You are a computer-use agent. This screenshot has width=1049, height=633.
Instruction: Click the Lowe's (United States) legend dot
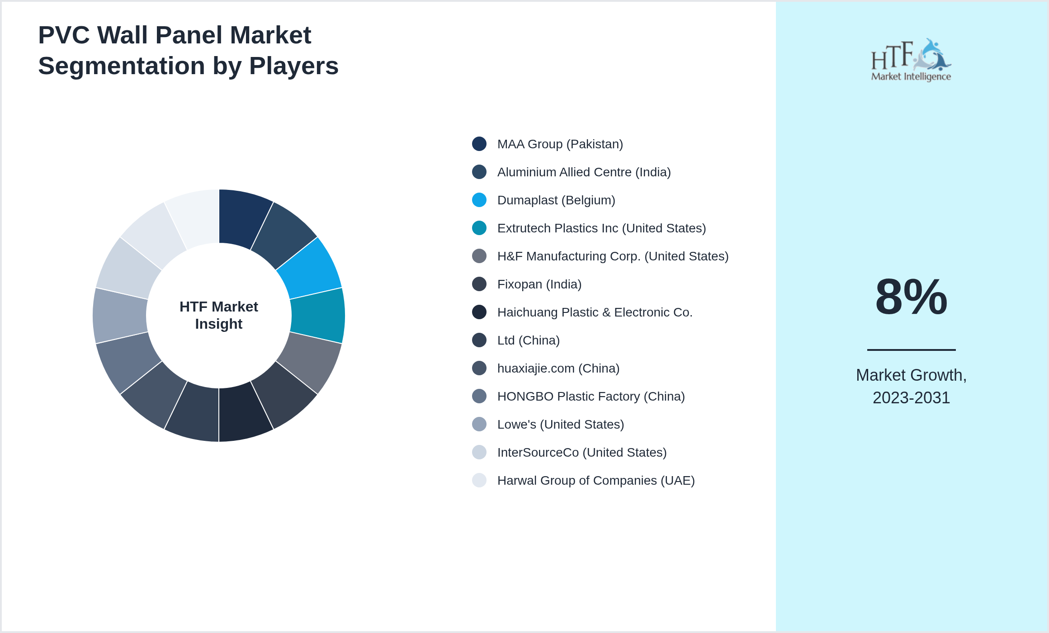479,424
